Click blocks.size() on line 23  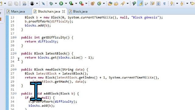point(70,57)
